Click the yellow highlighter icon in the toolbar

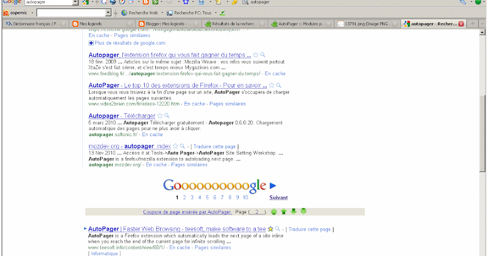(x=235, y=2)
